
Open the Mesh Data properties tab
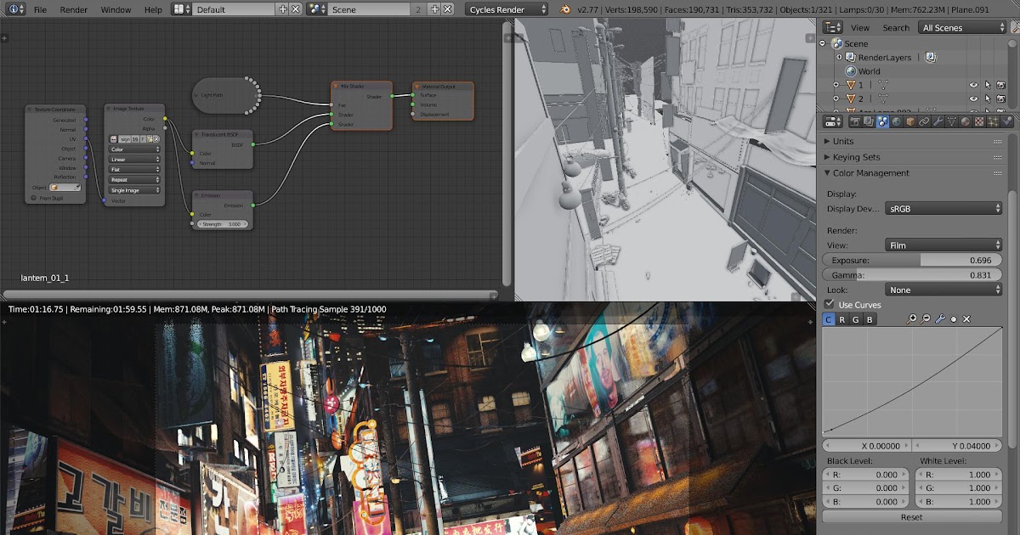(951, 121)
